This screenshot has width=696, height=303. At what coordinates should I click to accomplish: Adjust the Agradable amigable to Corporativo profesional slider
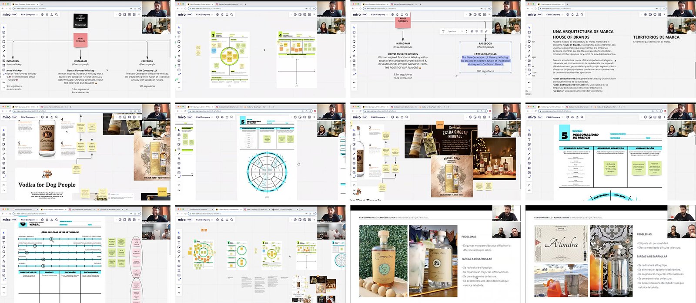point(60,239)
